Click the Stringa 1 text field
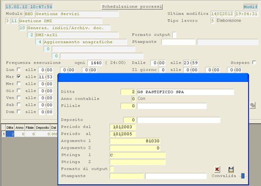The width and height of the screenshot is (261, 186). click(137, 155)
